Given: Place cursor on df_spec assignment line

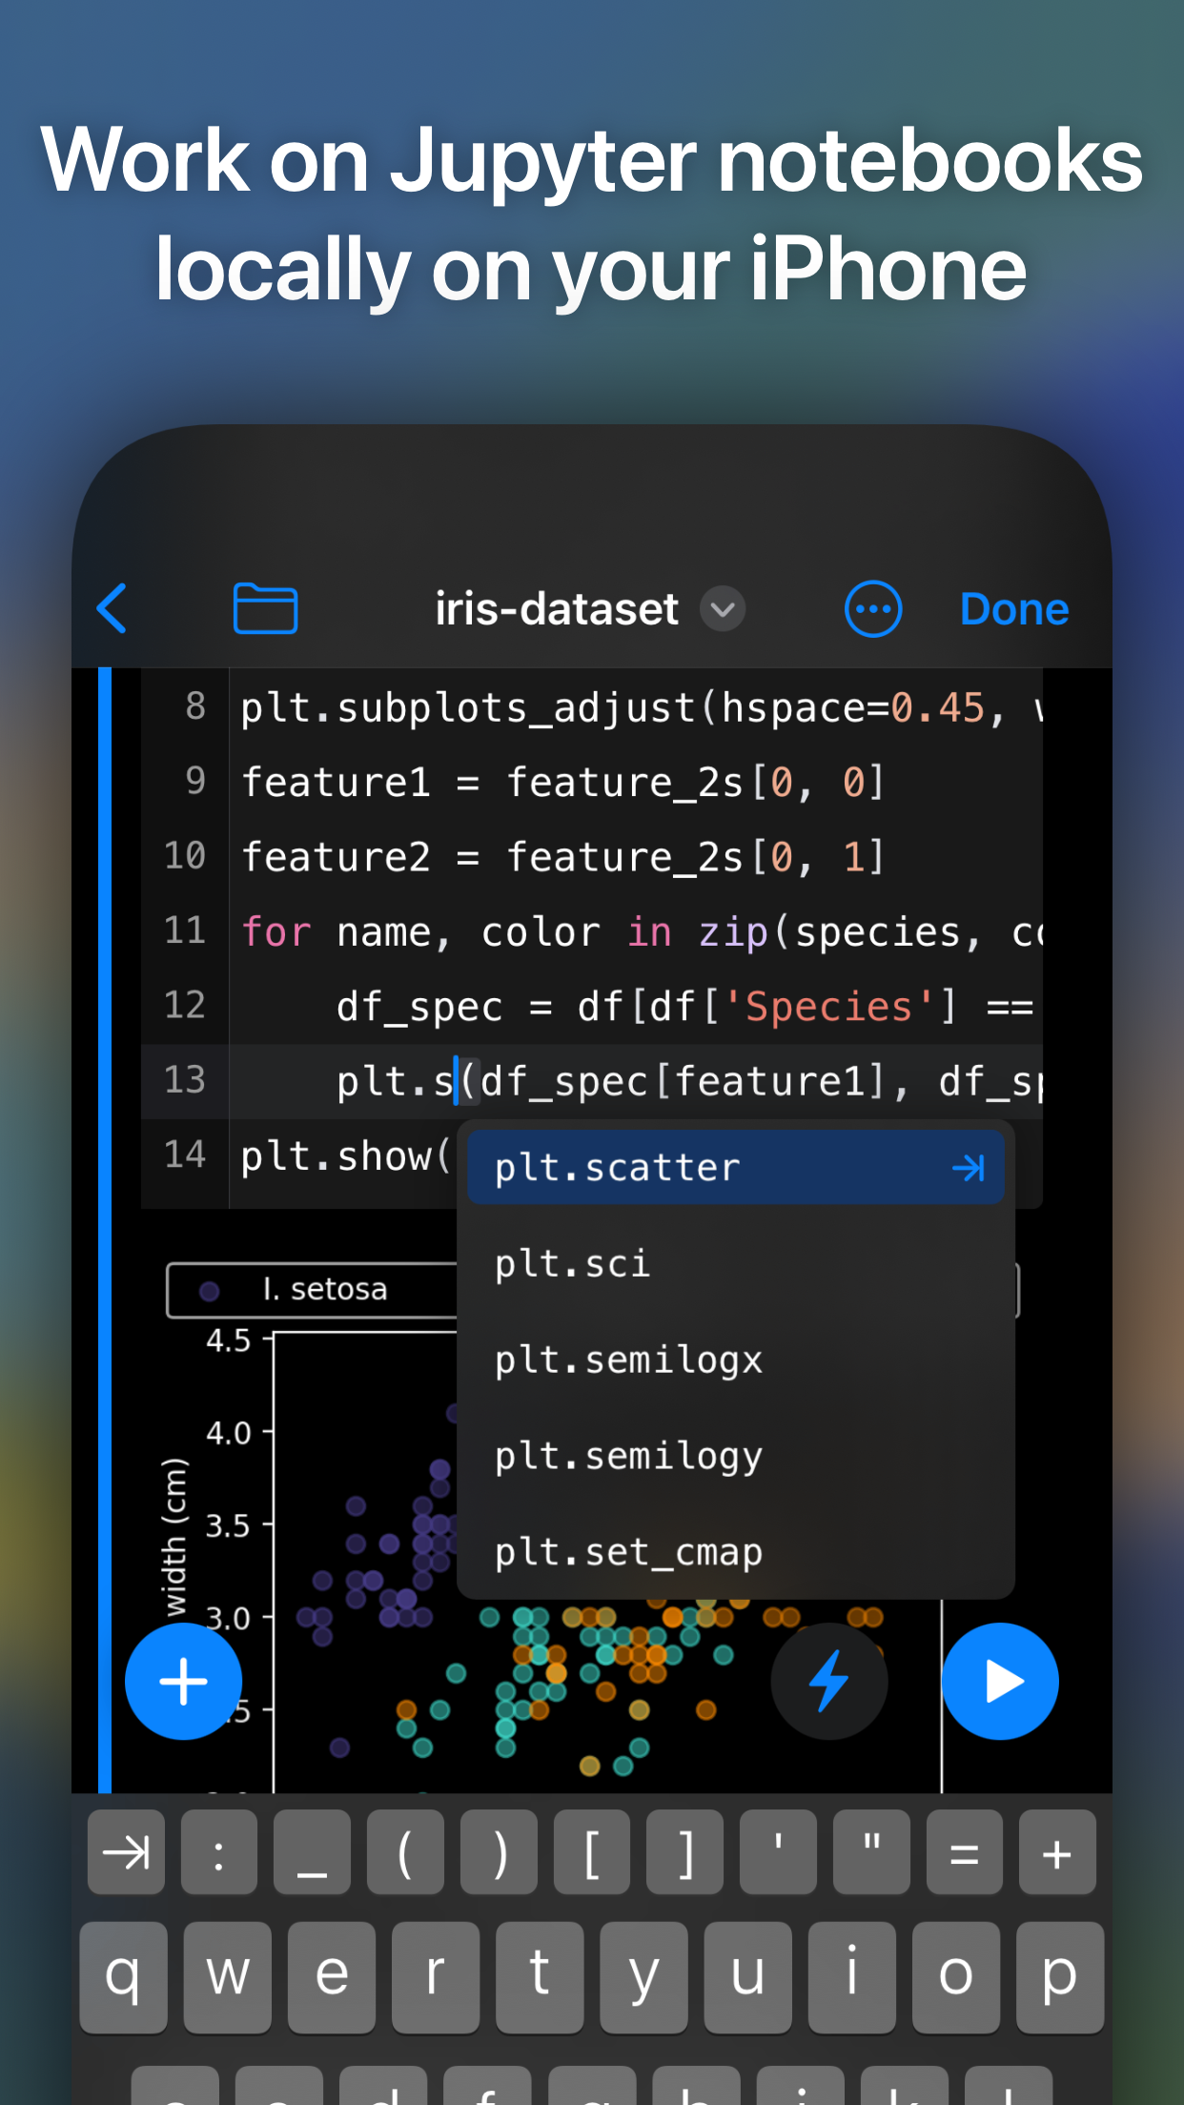Looking at the screenshot, I should [x=686, y=1006].
